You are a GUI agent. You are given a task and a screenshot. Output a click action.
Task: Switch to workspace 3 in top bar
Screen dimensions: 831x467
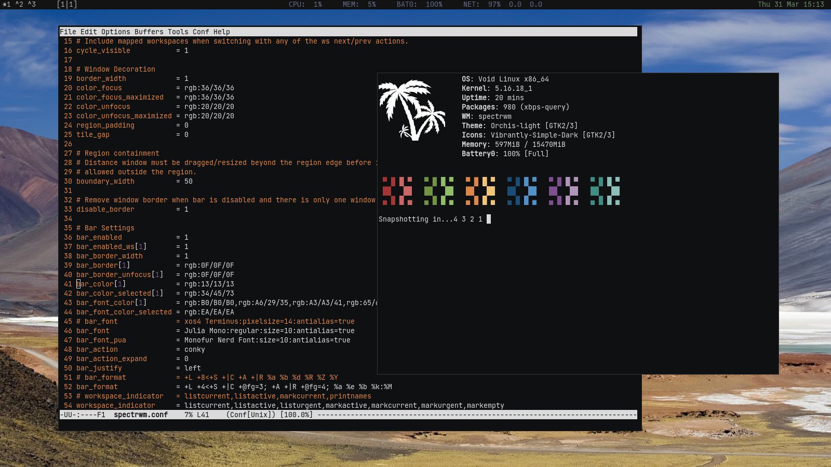point(32,4)
